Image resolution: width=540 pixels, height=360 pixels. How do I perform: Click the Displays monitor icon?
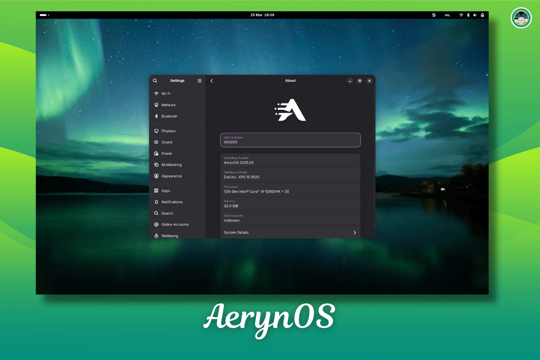pos(156,131)
